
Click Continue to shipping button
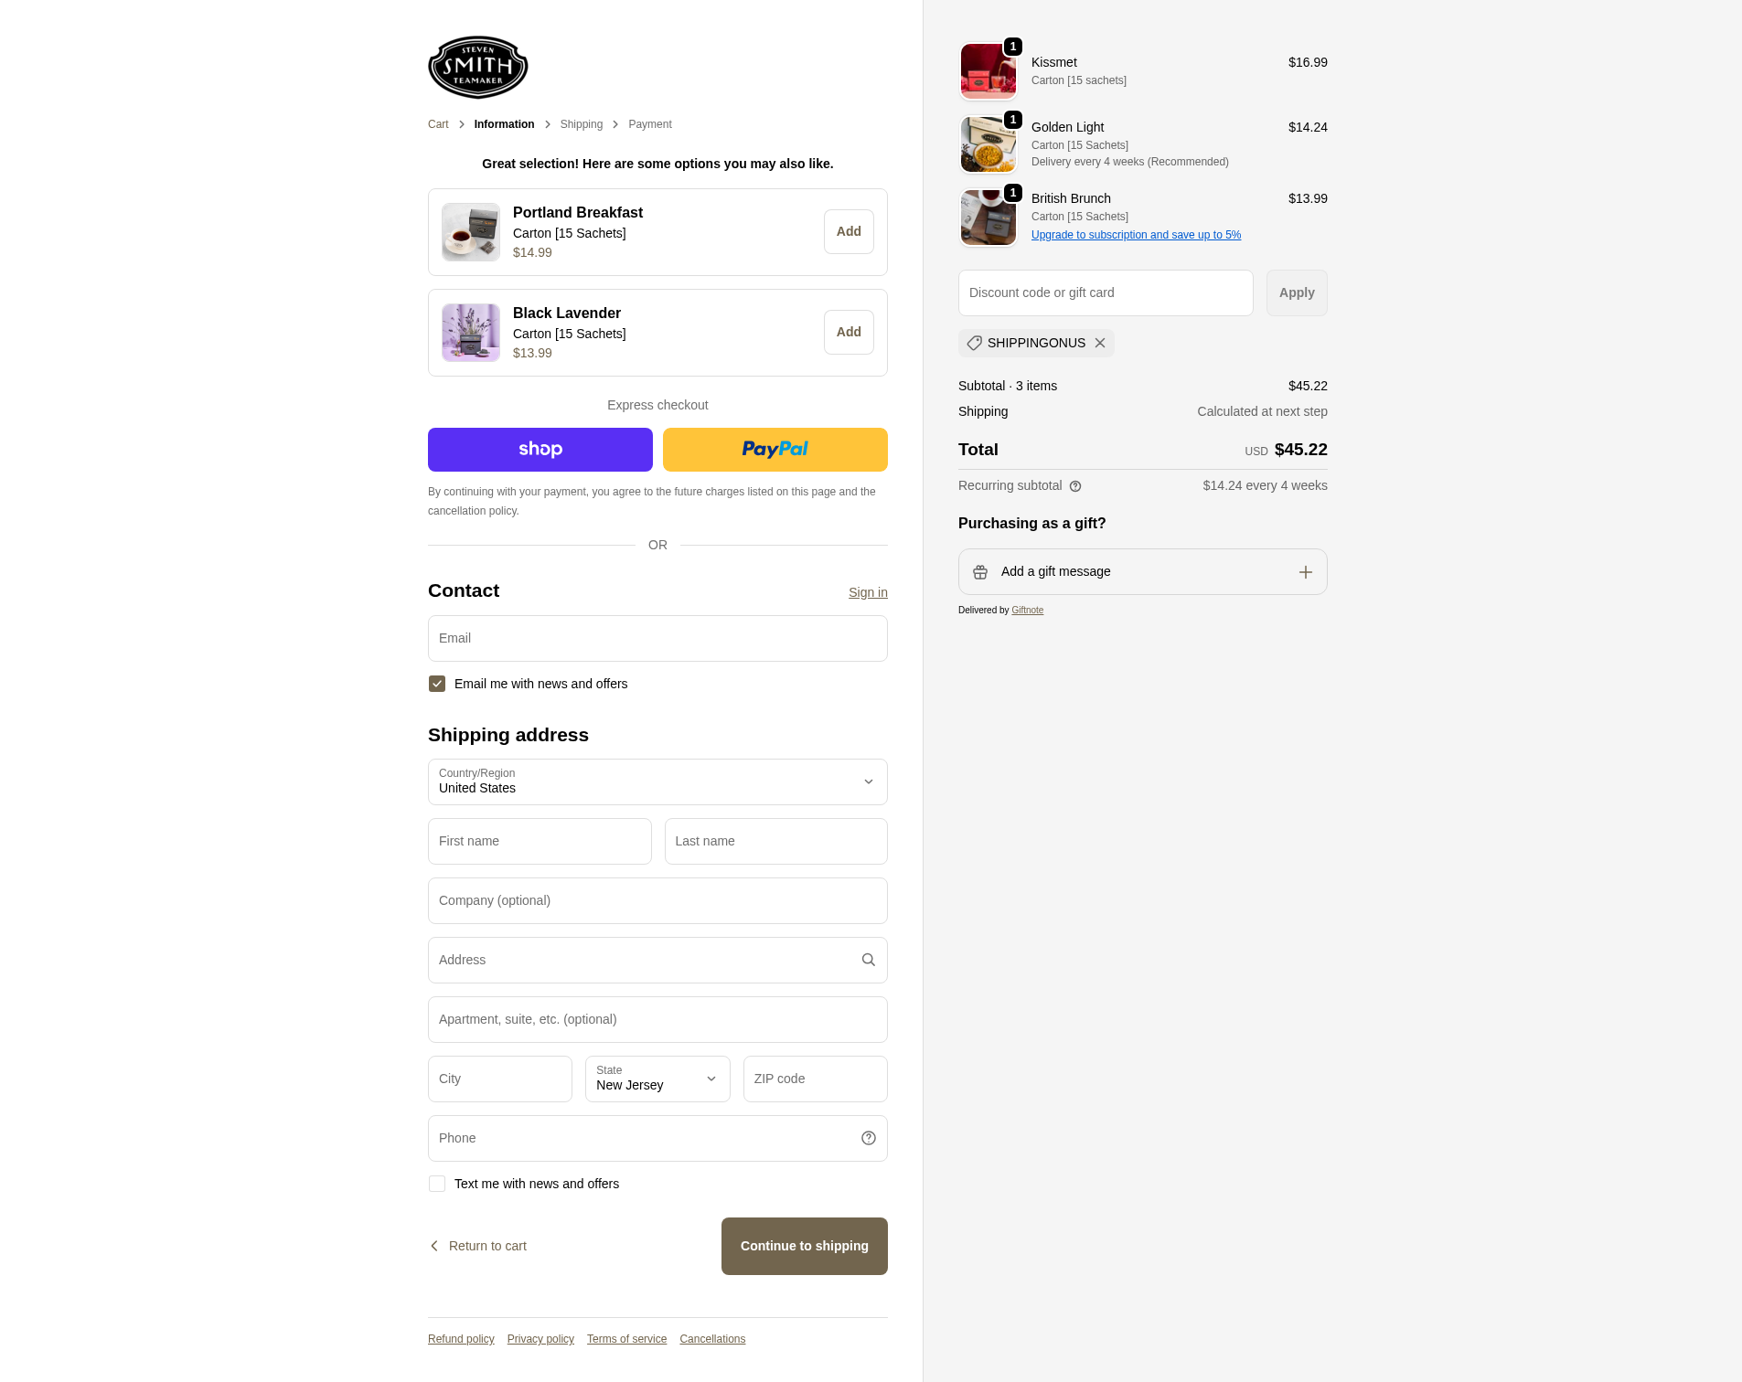pyautogui.click(x=805, y=1246)
